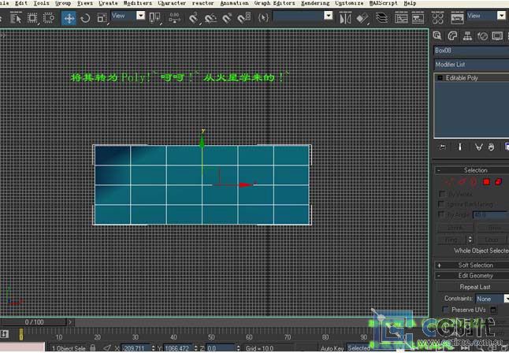
Task: Toggle the Percent Snap icon
Action: click(227, 17)
